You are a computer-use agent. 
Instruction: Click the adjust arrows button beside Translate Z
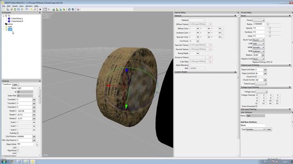click(34, 107)
